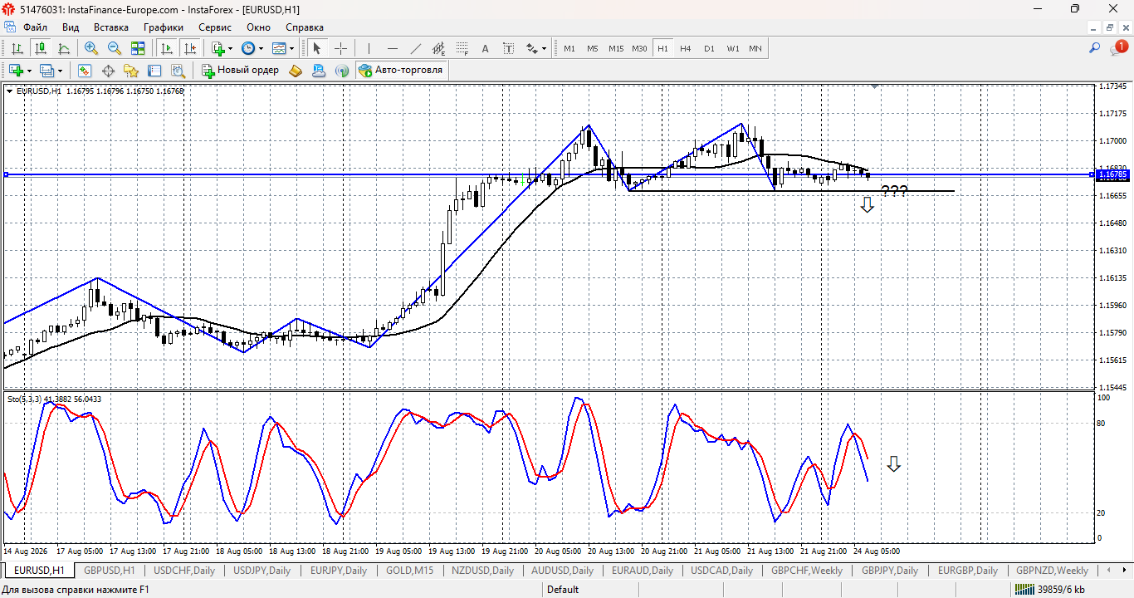Choose the trendline drawing tool
Screen dimensions: 1134x598
click(x=416, y=49)
